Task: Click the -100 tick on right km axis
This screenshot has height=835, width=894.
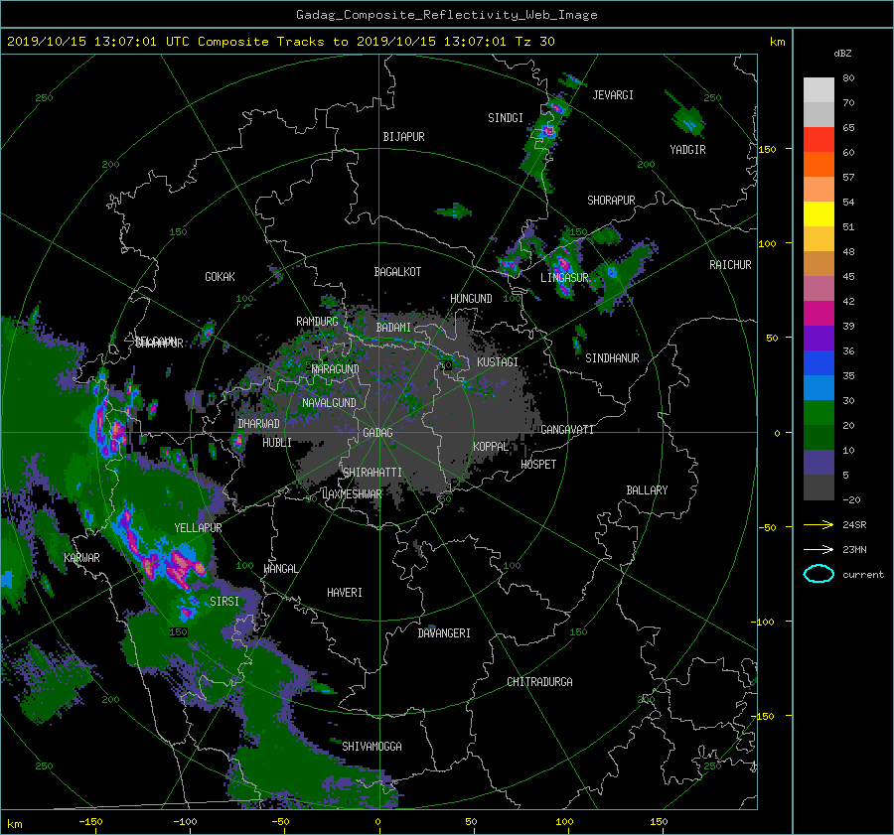Action: [x=765, y=622]
